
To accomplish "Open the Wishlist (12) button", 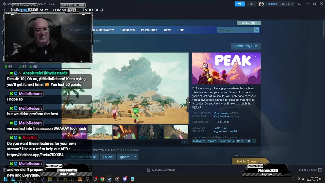I will pyautogui.click(x=249, y=23).
